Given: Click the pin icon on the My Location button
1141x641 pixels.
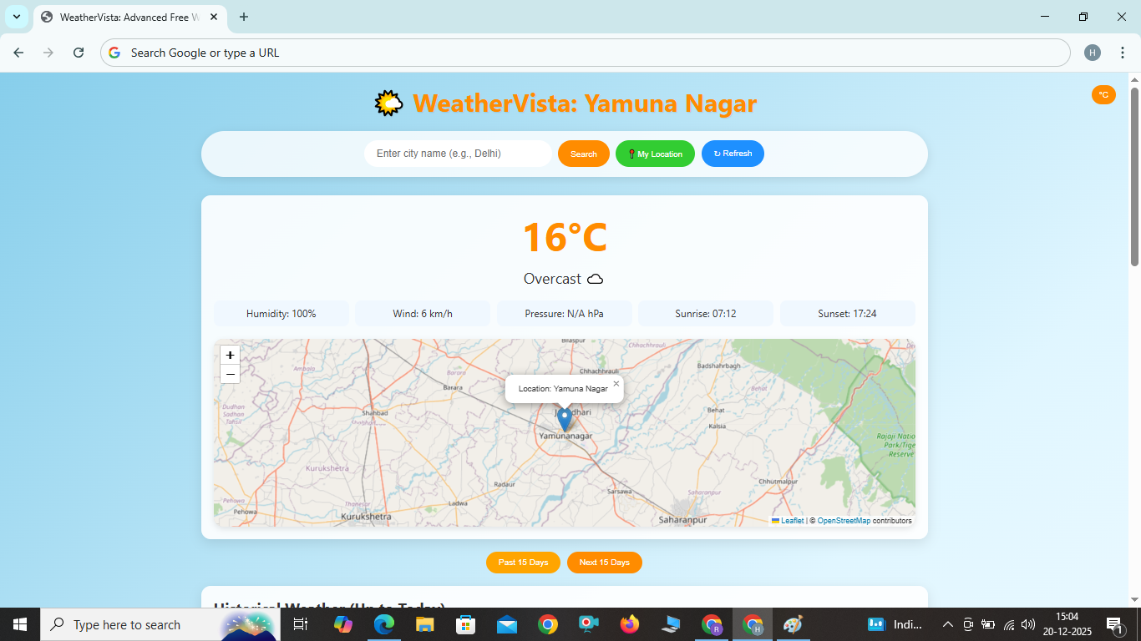Looking at the screenshot, I should 631,153.
